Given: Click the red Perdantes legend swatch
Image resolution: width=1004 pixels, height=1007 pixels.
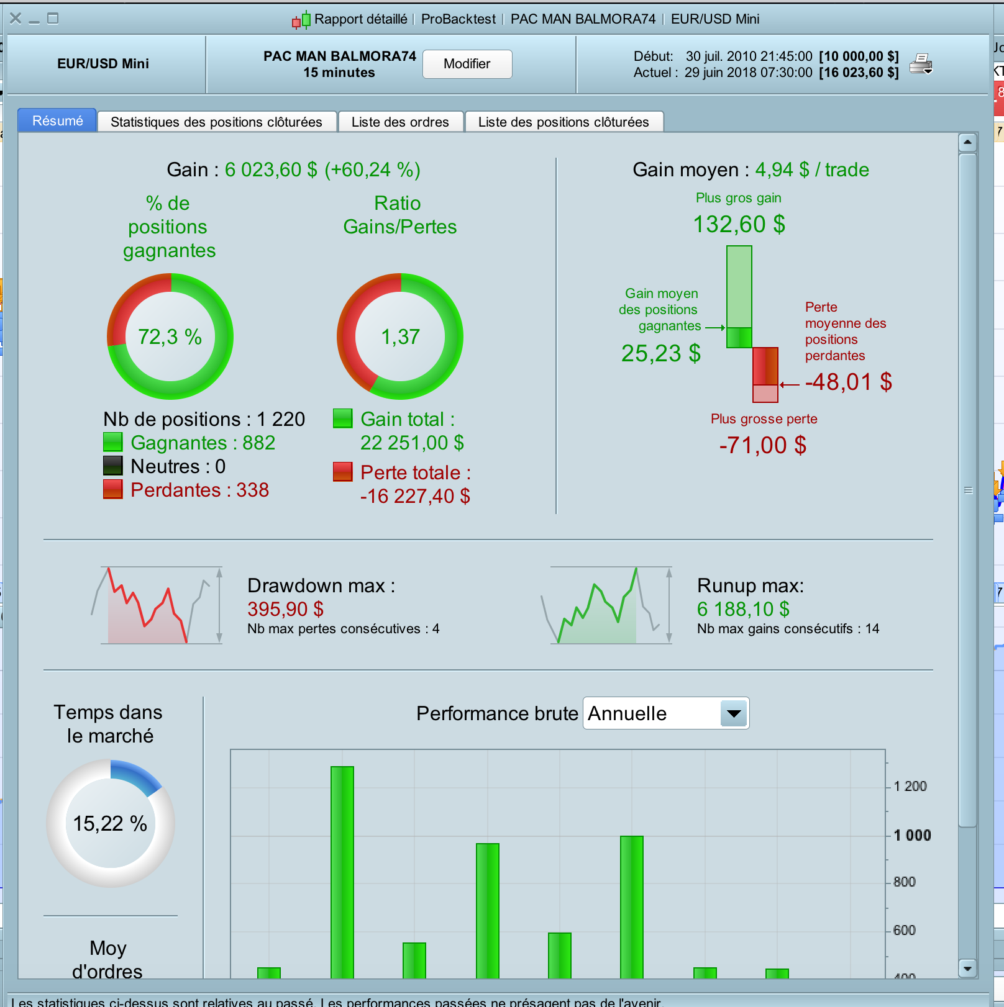Looking at the screenshot, I should coord(112,489).
